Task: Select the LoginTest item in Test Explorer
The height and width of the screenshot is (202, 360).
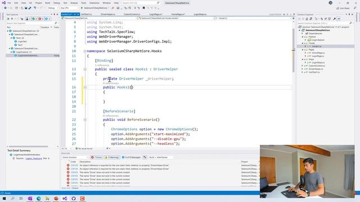Action: (x=22, y=42)
